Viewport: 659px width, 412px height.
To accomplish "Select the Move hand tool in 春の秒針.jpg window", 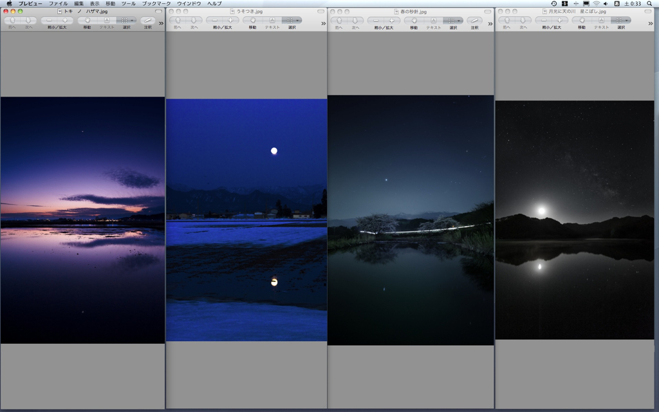I will [414, 21].
